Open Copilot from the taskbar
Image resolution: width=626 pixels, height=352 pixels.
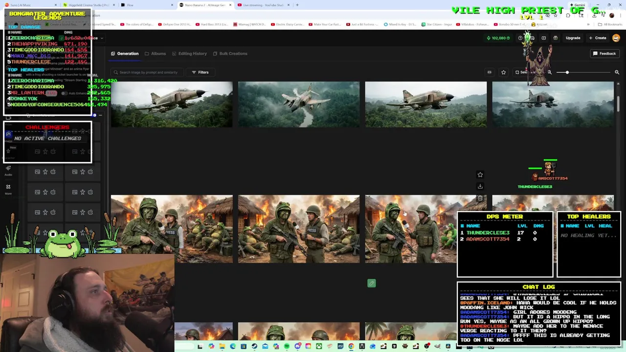[211, 346]
